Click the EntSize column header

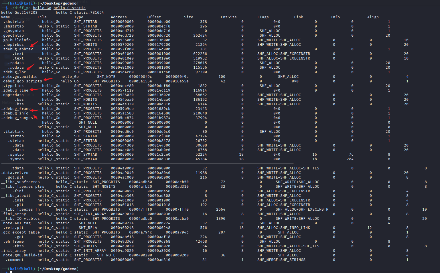[x=228, y=17]
